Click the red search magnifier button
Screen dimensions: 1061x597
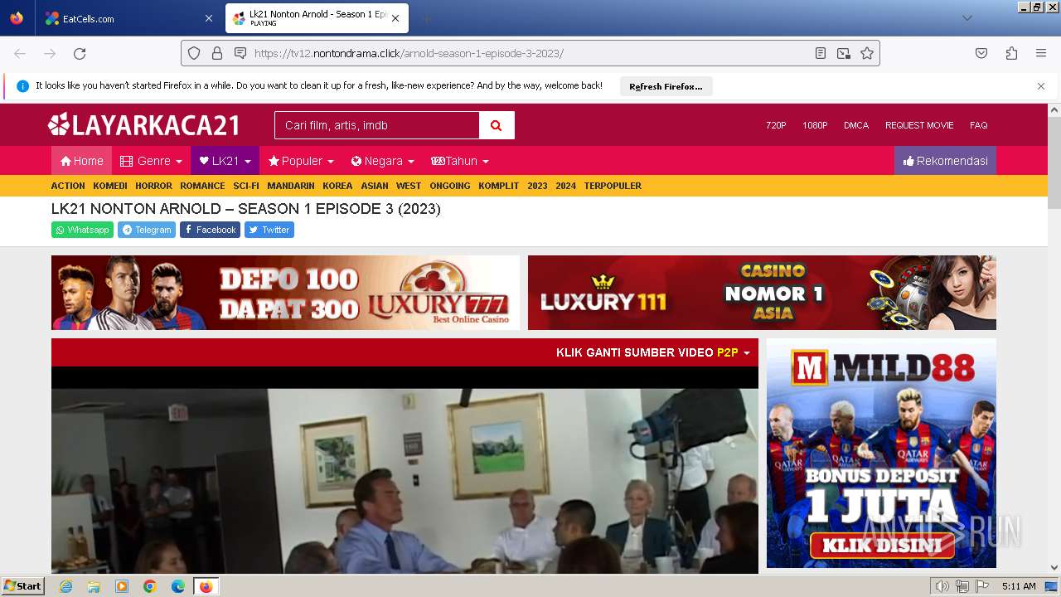coord(497,125)
